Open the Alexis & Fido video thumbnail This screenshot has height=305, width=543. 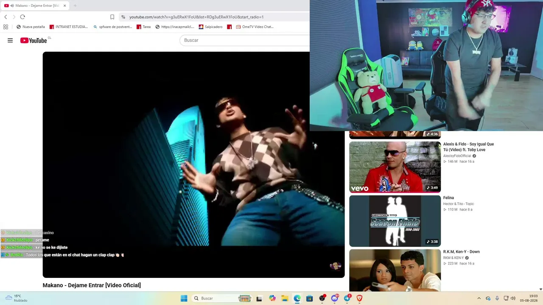[x=395, y=167]
